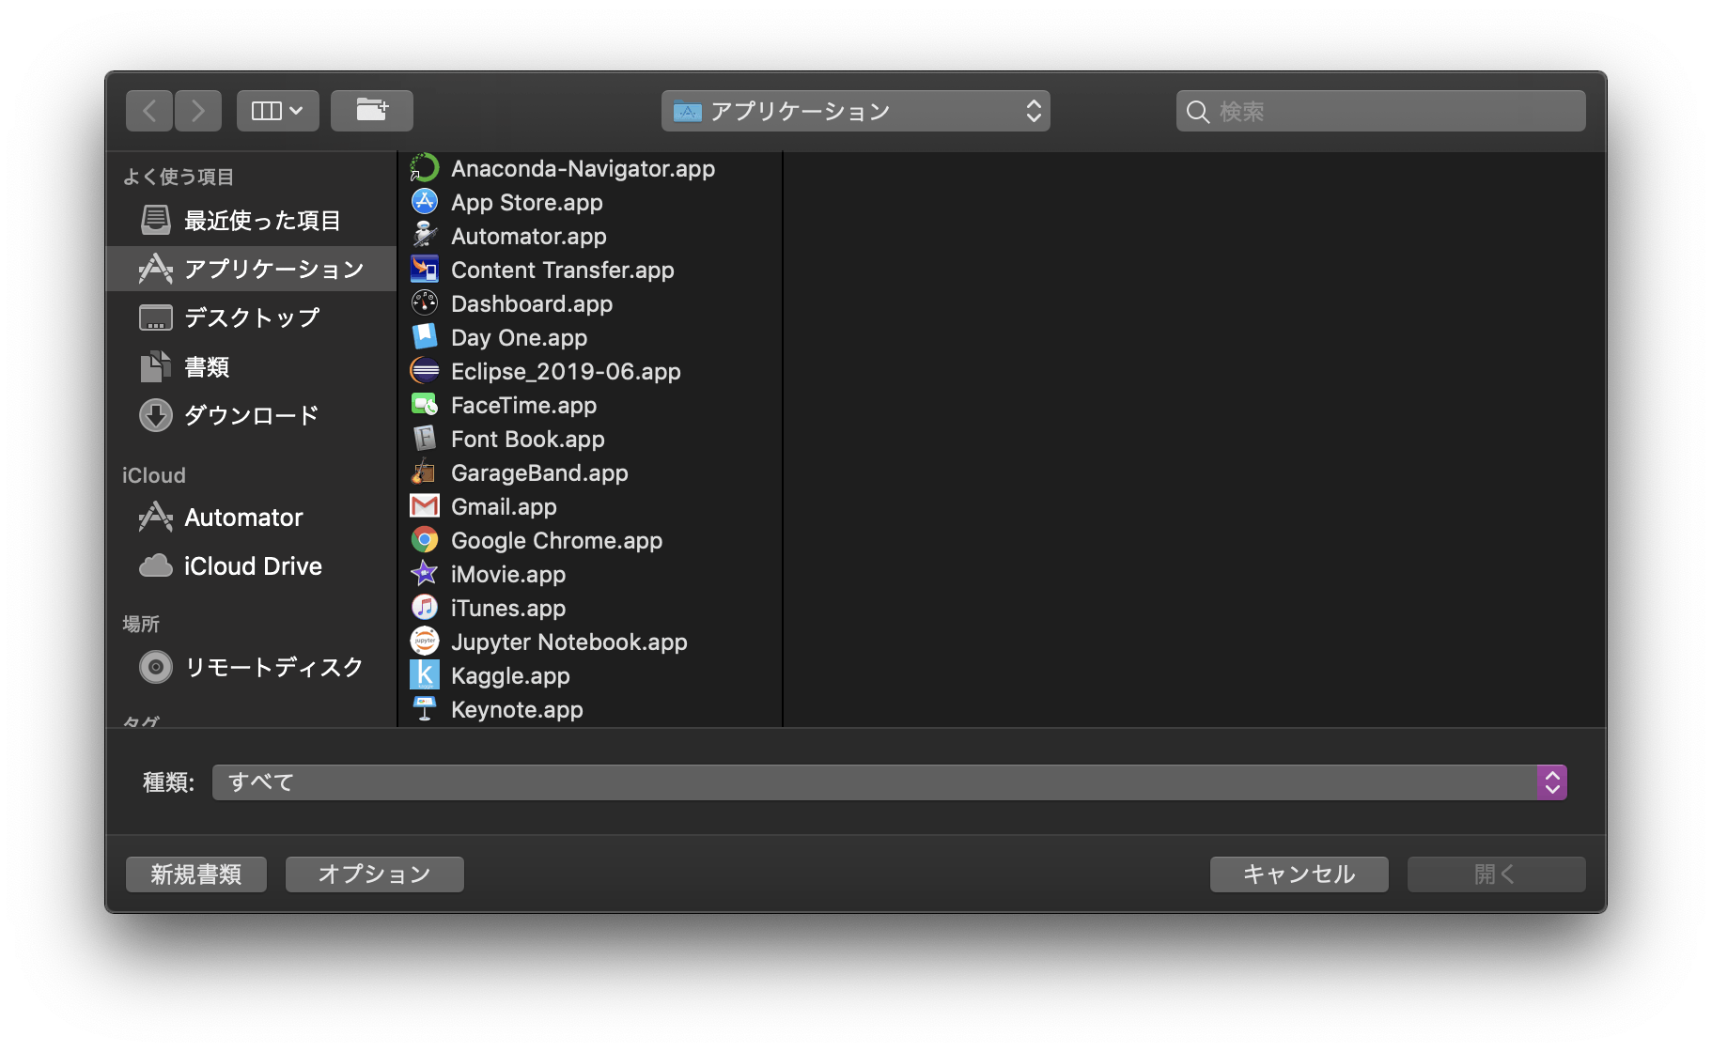Select the file name Google Chrome.app
1712x1052 pixels.
pyautogui.click(x=557, y=541)
